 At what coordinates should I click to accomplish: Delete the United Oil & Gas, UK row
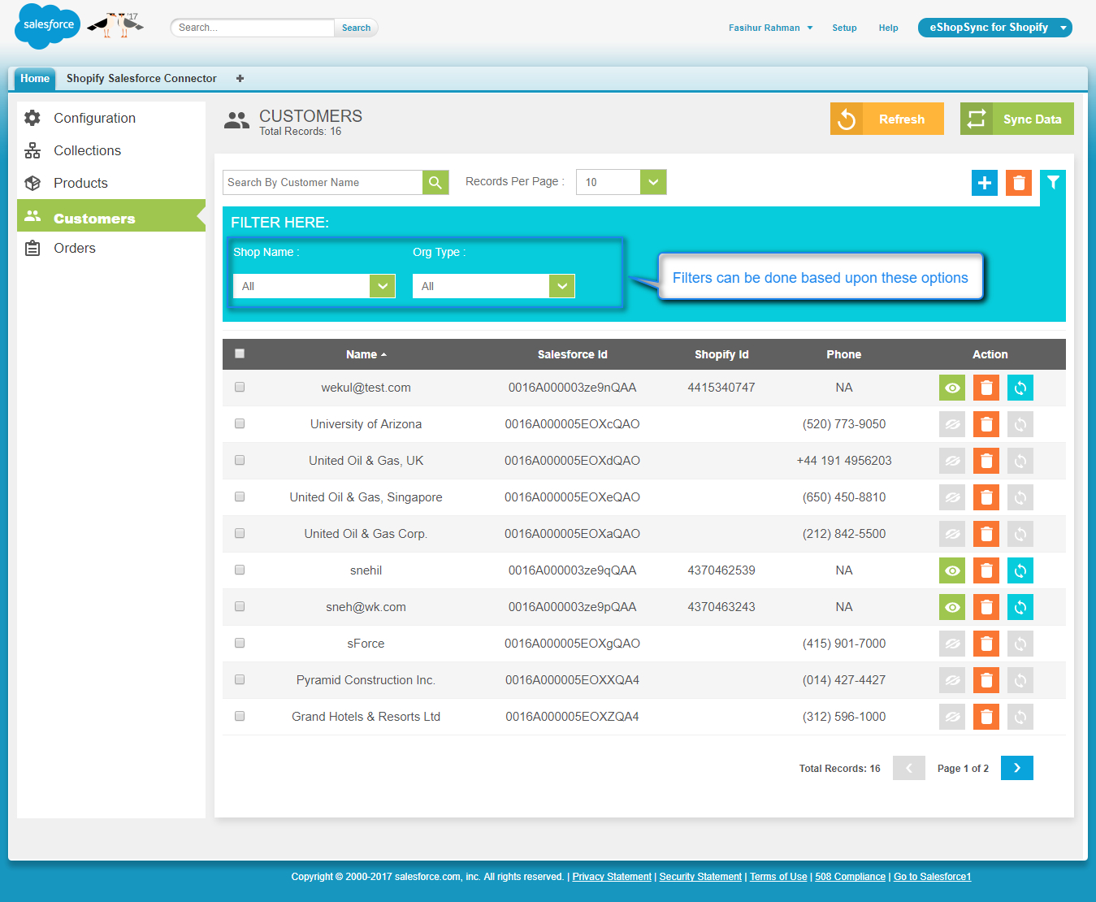point(986,461)
